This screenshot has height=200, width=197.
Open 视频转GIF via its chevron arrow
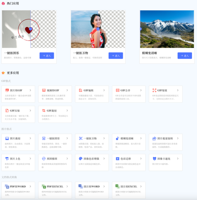(x=67, y=90)
